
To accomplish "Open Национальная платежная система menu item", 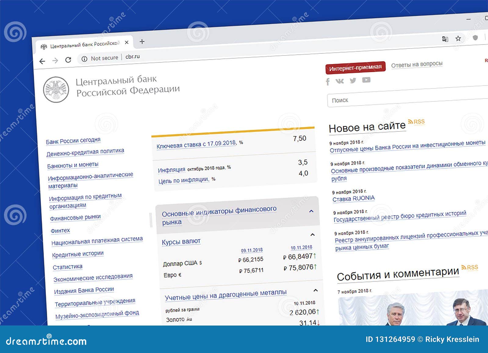I will [97, 241].
